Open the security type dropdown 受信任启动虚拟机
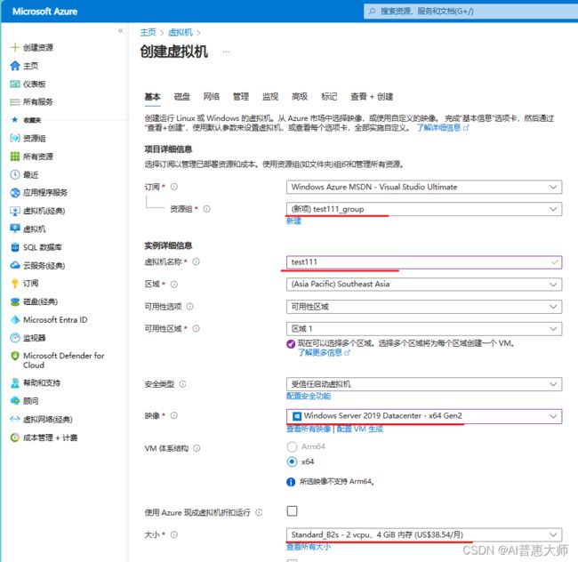Viewport: 578px width, 562px height. (x=424, y=384)
